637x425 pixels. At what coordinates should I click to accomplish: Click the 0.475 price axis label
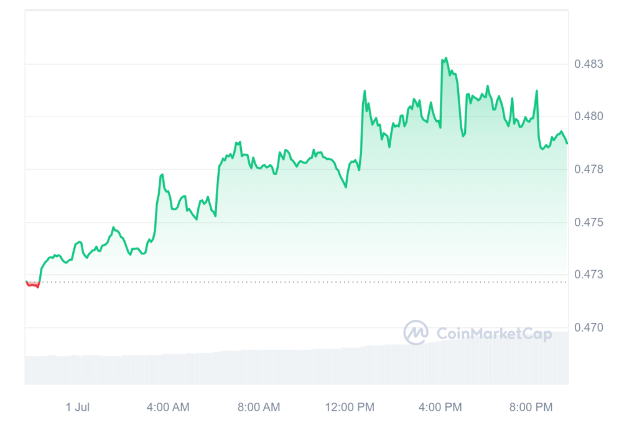point(588,222)
